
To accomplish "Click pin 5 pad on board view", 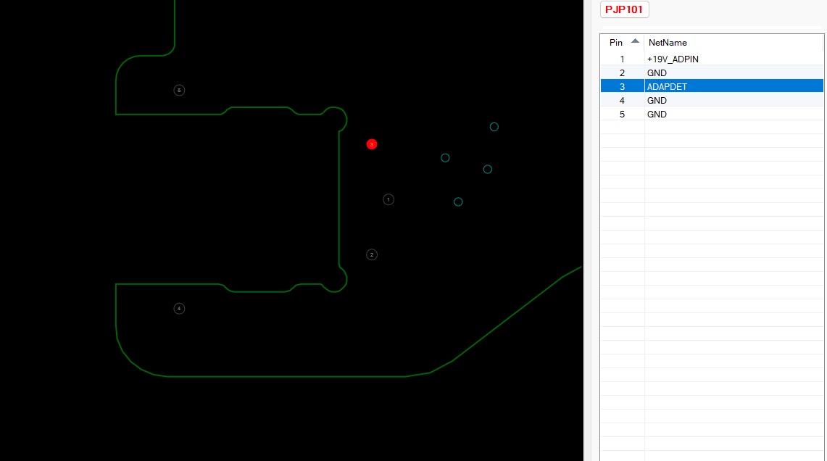I will (x=179, y=90).
